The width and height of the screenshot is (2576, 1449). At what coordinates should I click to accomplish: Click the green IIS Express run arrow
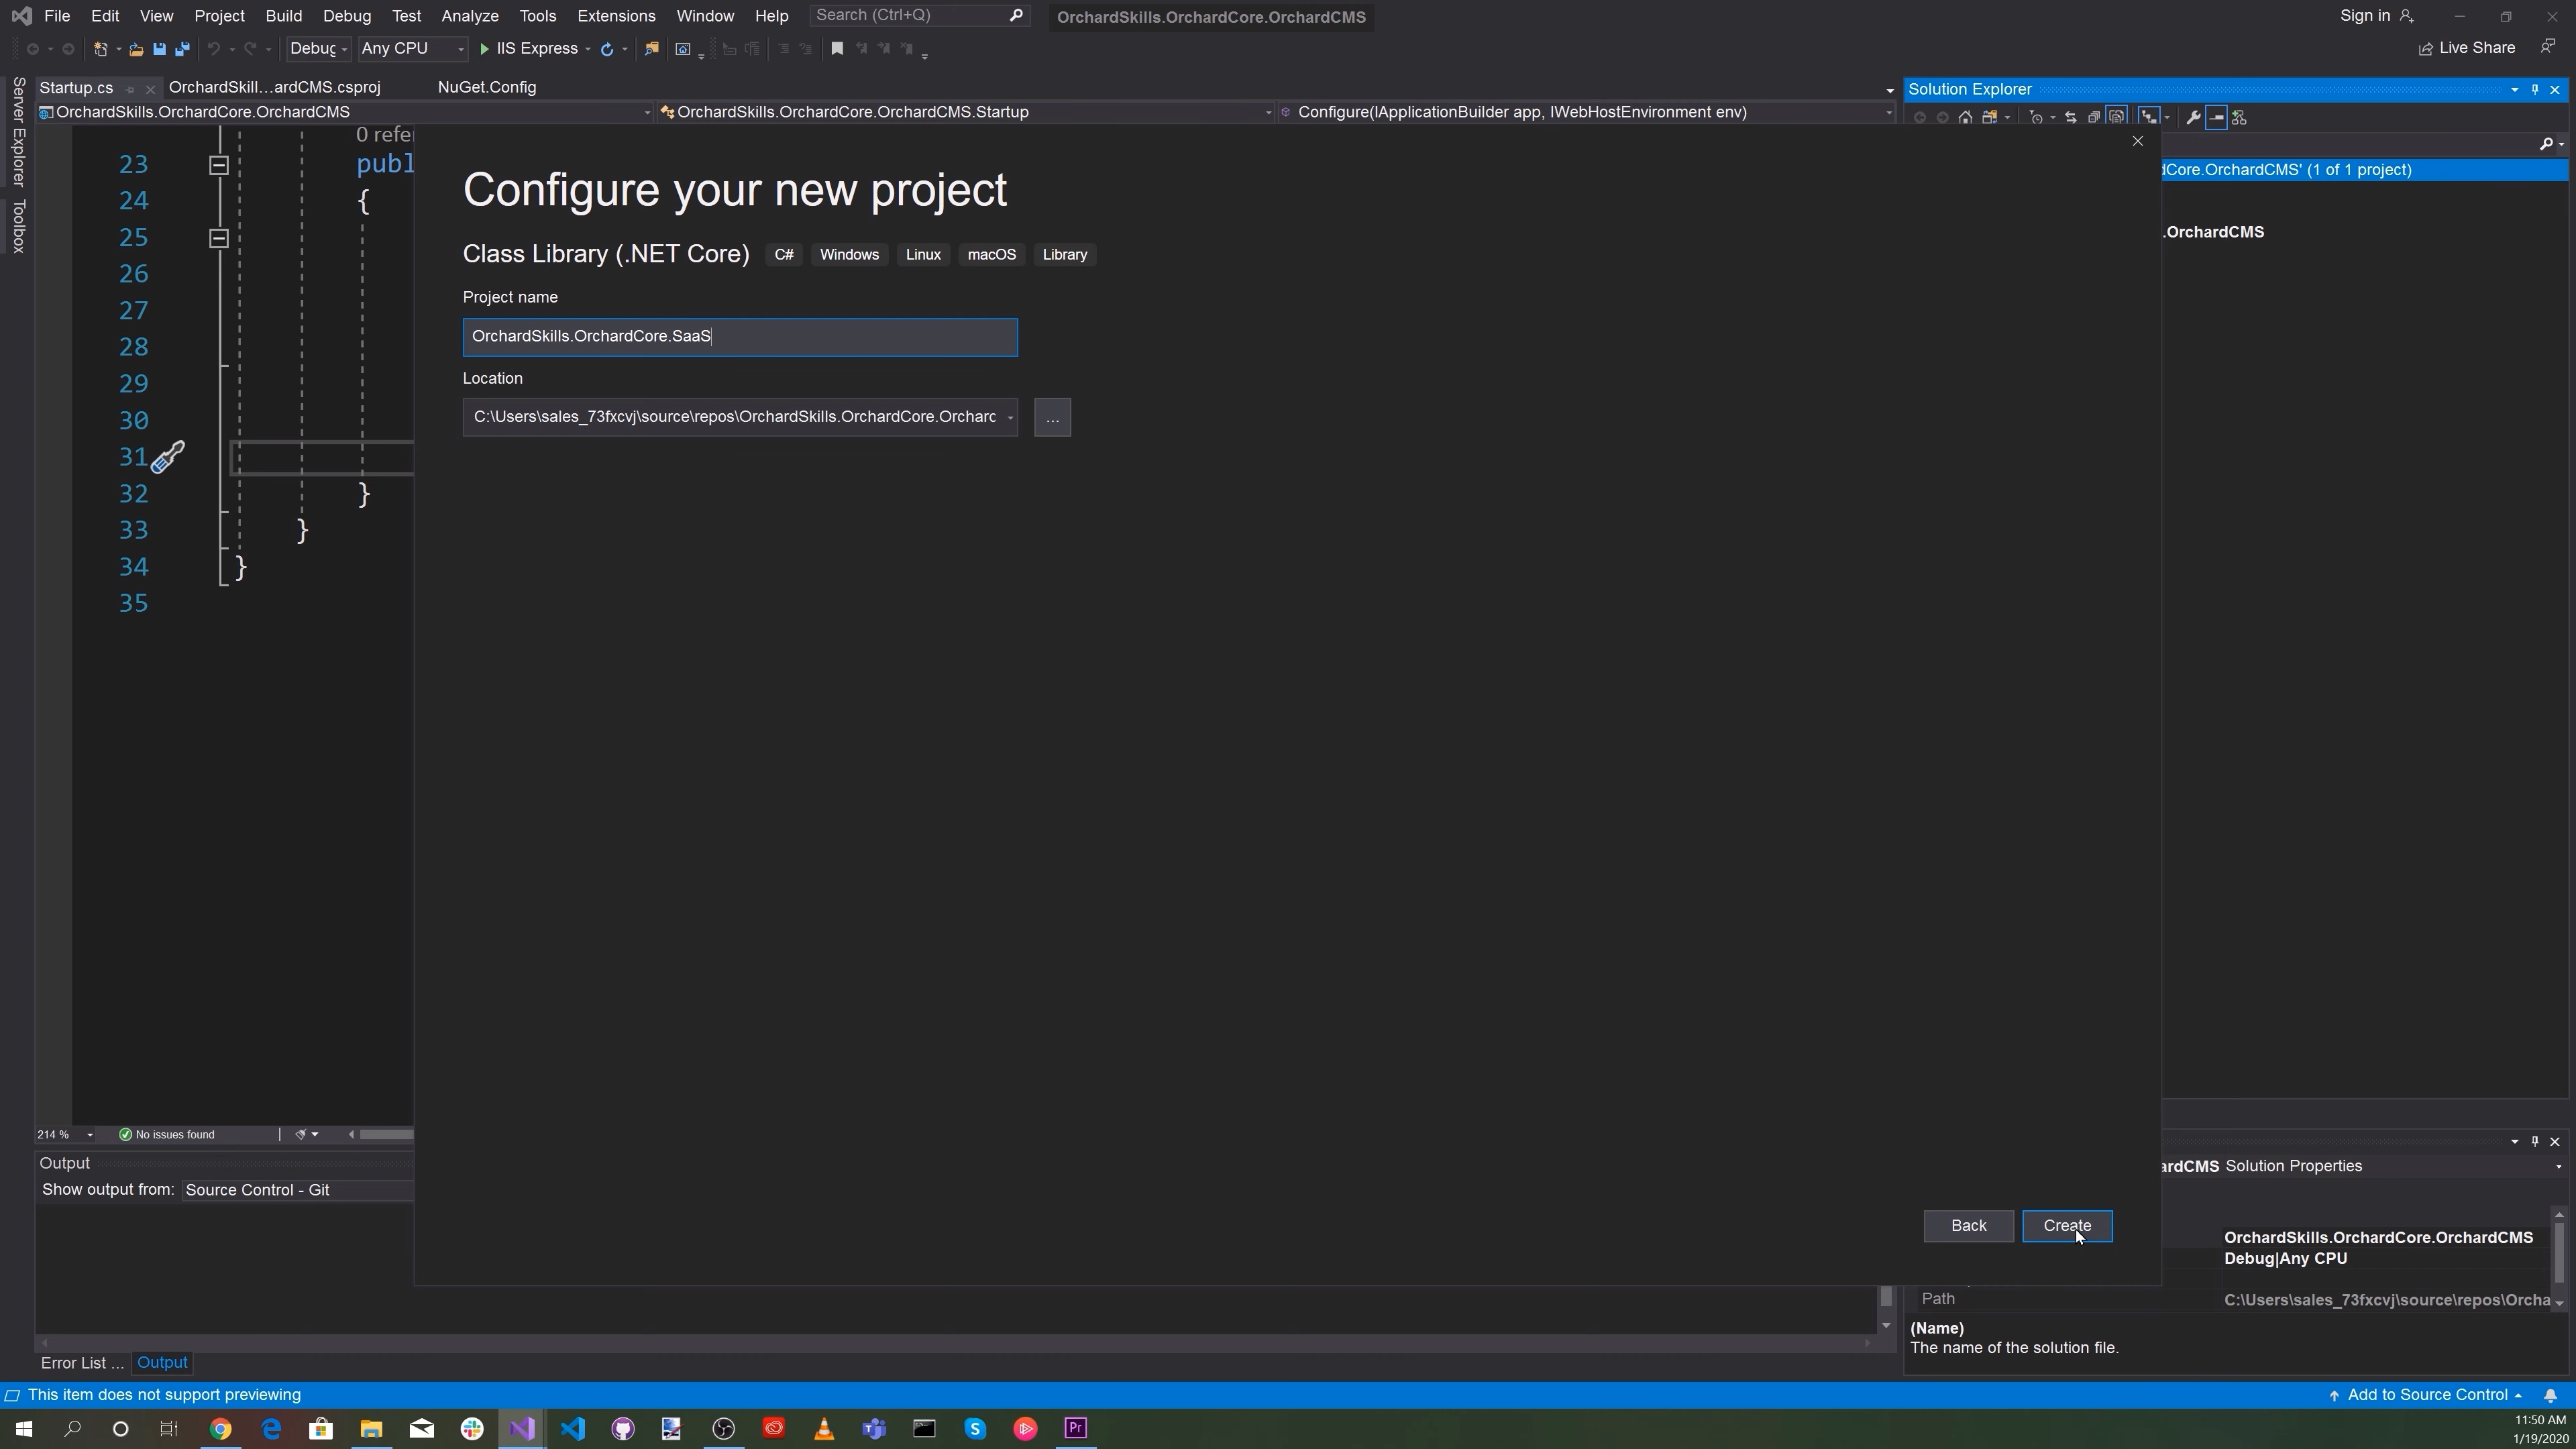point(484,49)
